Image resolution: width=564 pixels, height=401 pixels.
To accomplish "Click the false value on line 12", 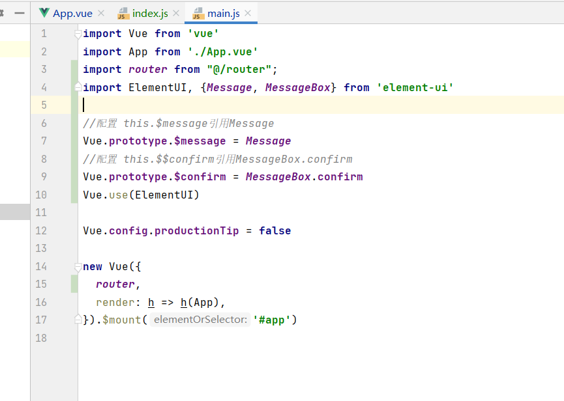I will pos(275,231).
